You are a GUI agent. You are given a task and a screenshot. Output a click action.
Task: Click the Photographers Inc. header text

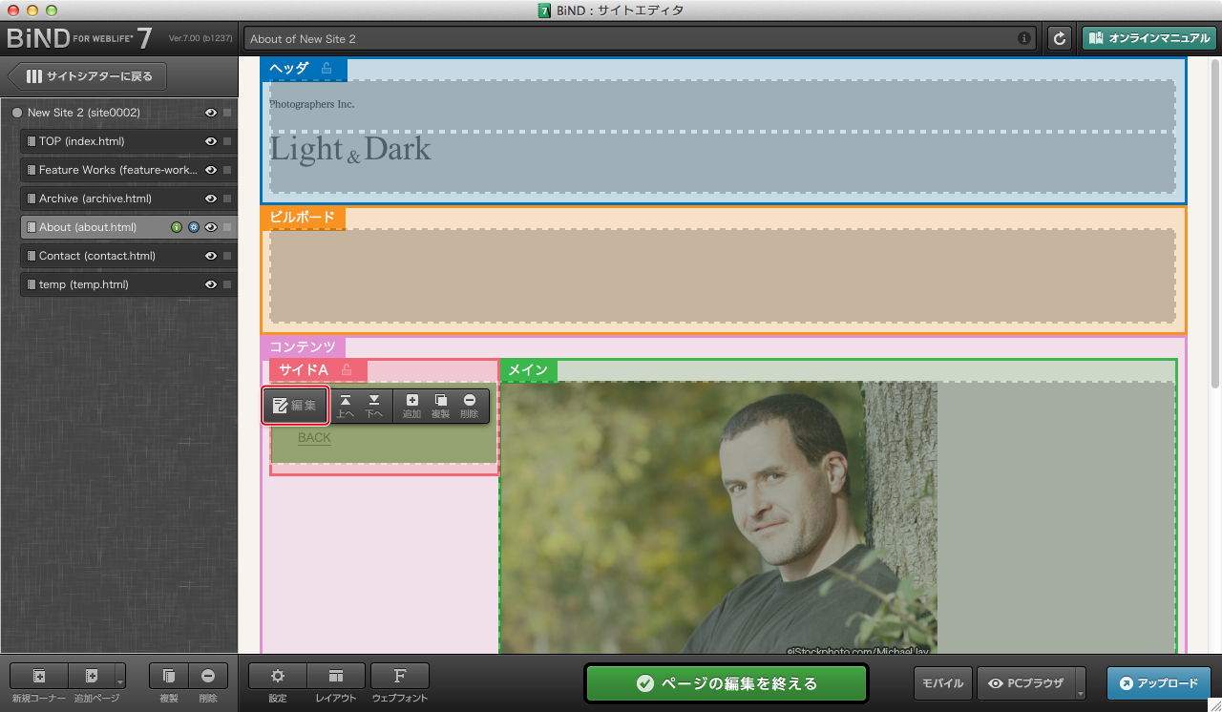click(x=312, y=104)
